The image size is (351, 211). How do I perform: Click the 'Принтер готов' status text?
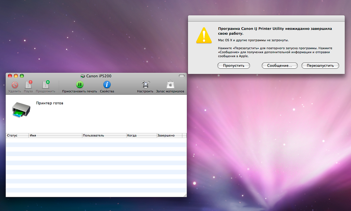(x=50, y=103)
